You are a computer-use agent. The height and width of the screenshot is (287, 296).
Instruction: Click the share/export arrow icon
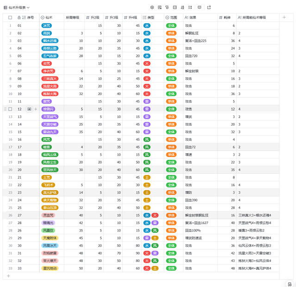coord(209,7)
